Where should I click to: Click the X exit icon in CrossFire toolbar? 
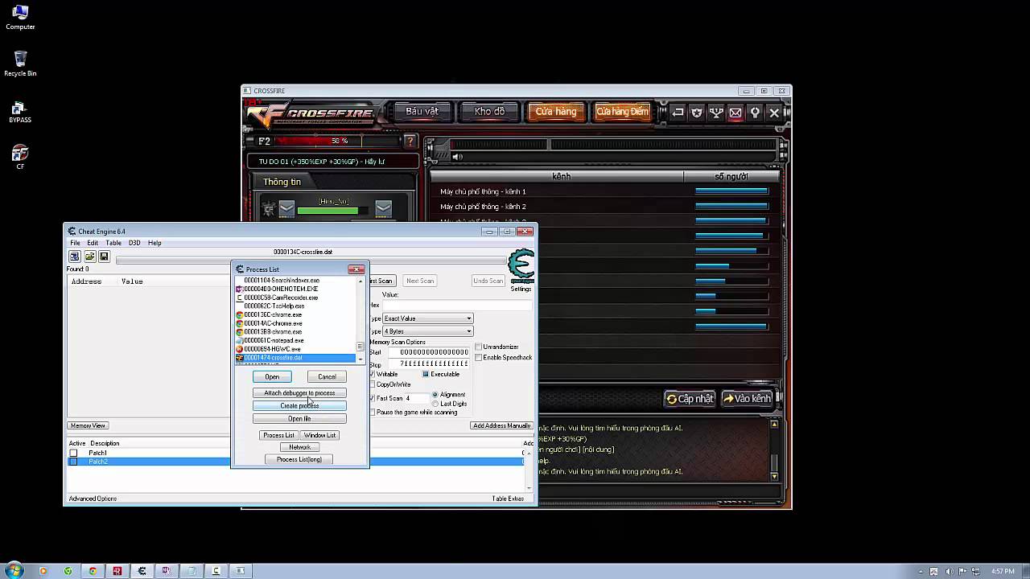(x=774, y=113)
